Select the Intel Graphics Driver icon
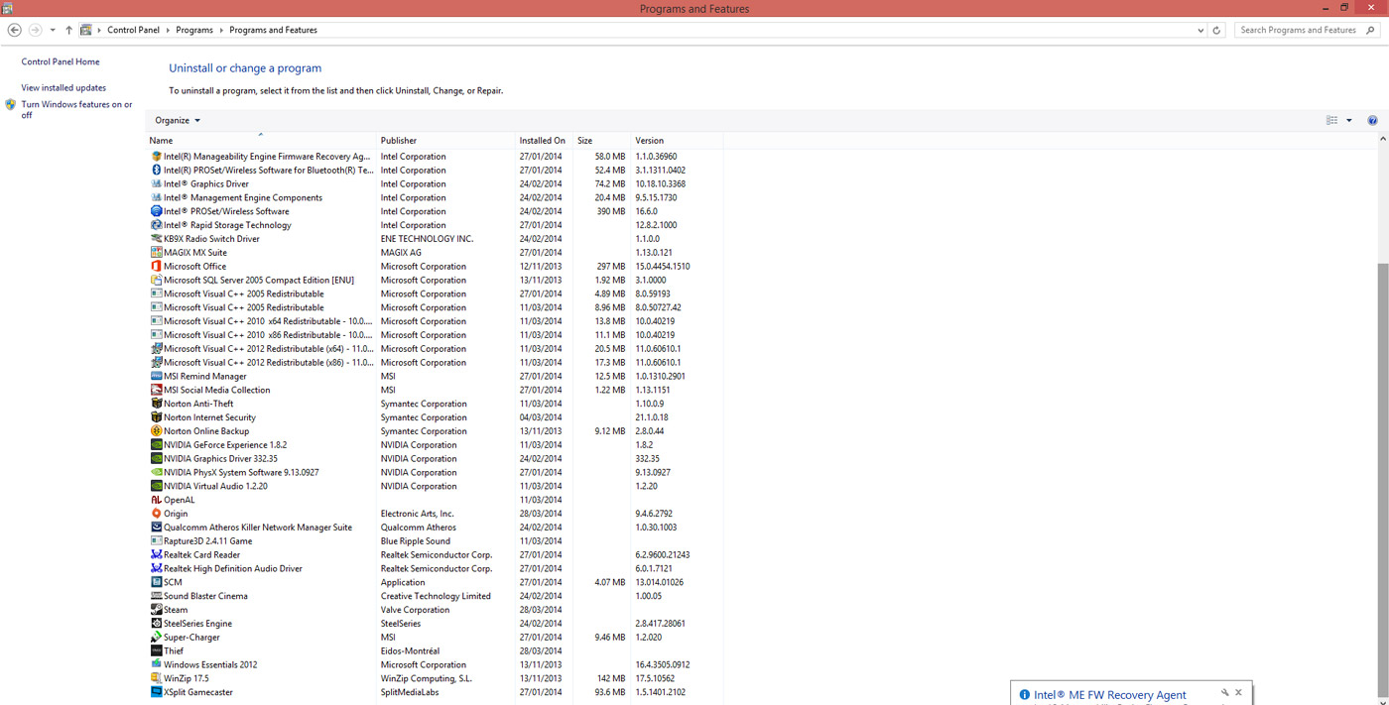Screen dimensions: 1389x705 (156, 183)
